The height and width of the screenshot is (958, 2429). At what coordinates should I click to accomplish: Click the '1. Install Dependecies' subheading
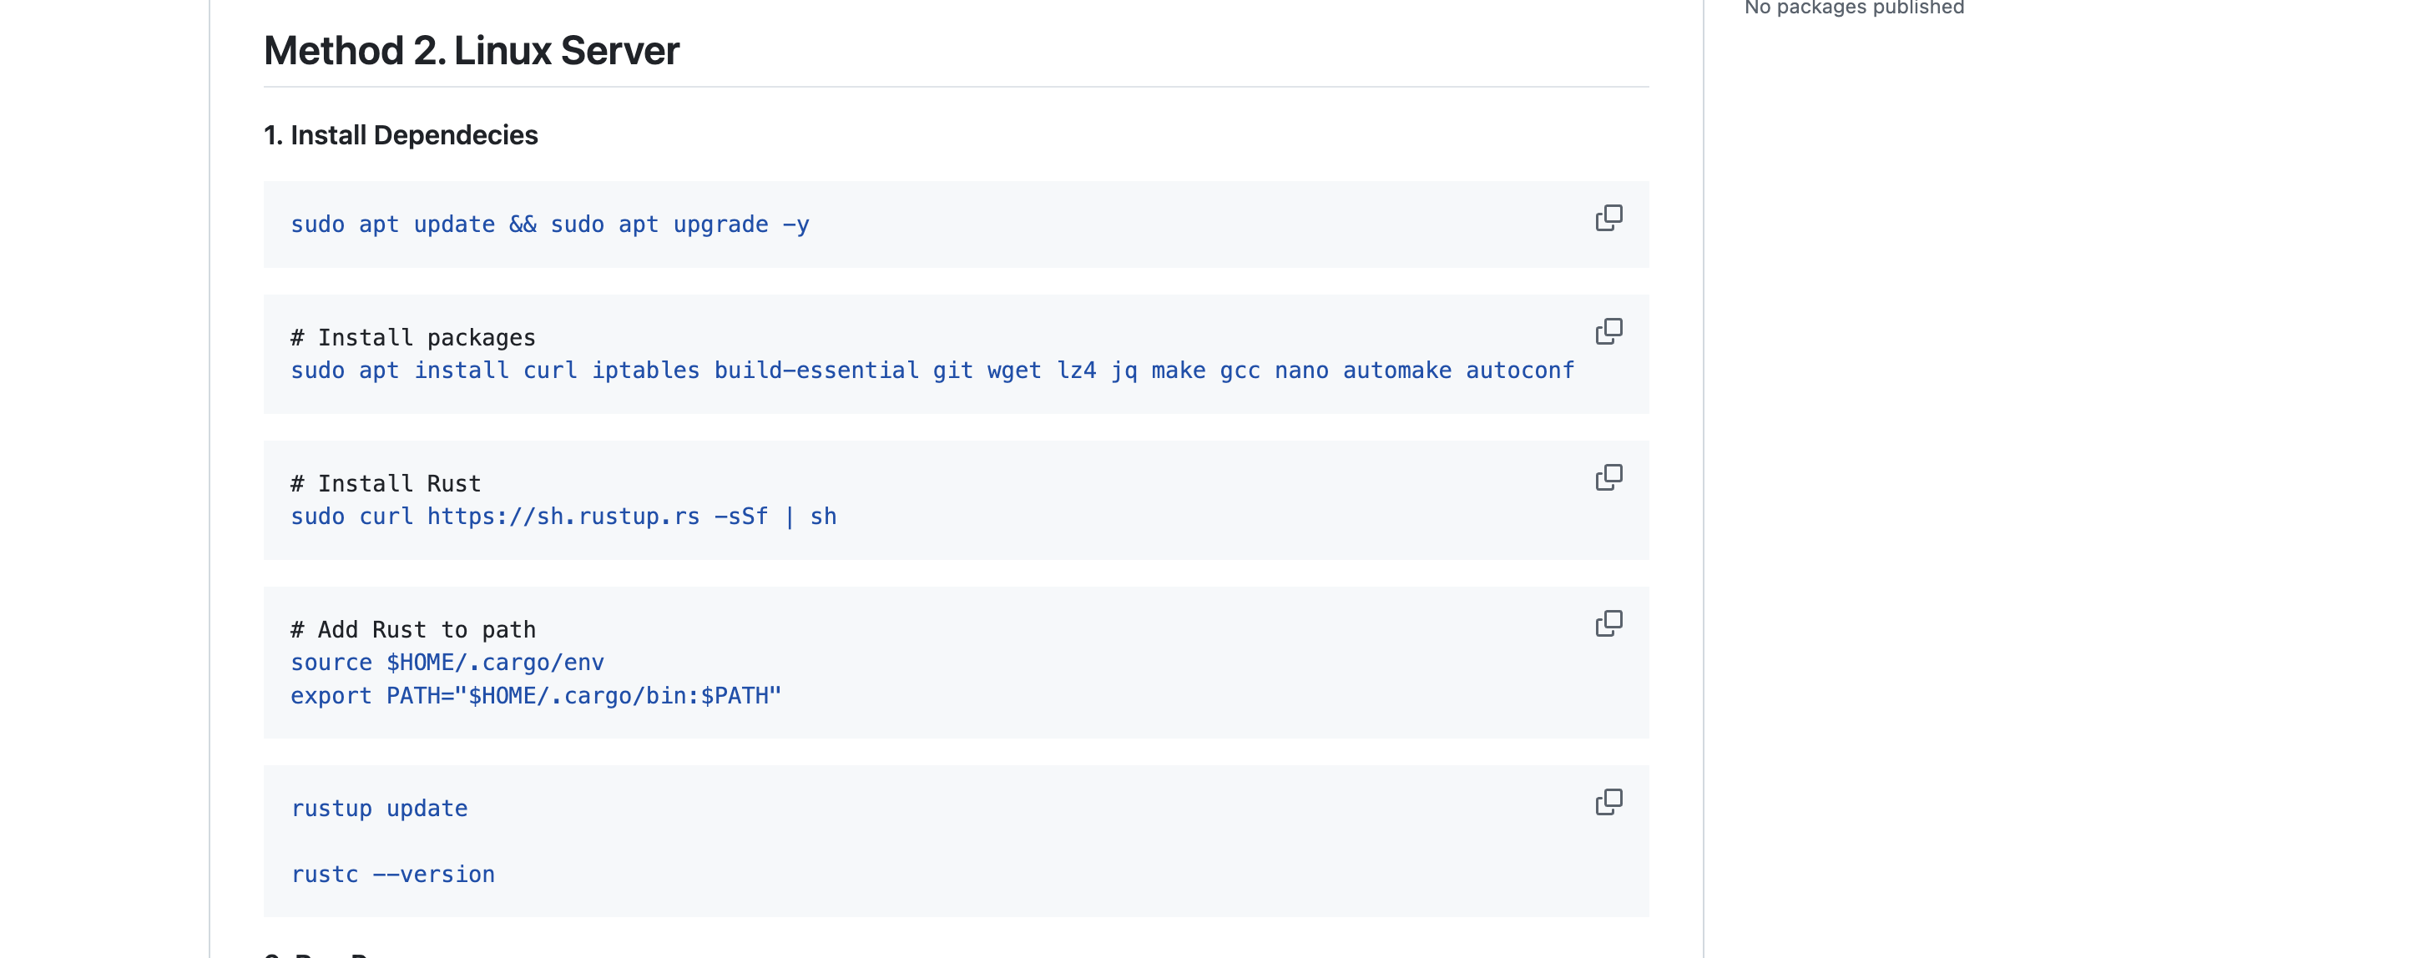(401, 135)
